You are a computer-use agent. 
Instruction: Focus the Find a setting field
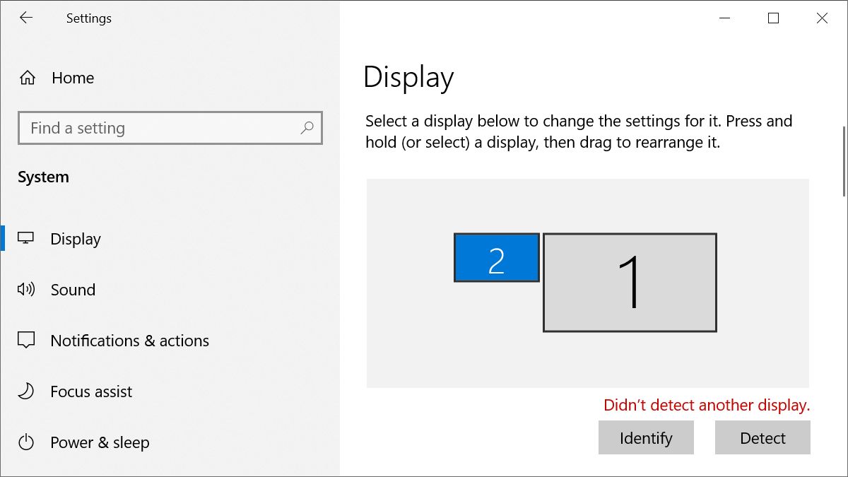159,128
